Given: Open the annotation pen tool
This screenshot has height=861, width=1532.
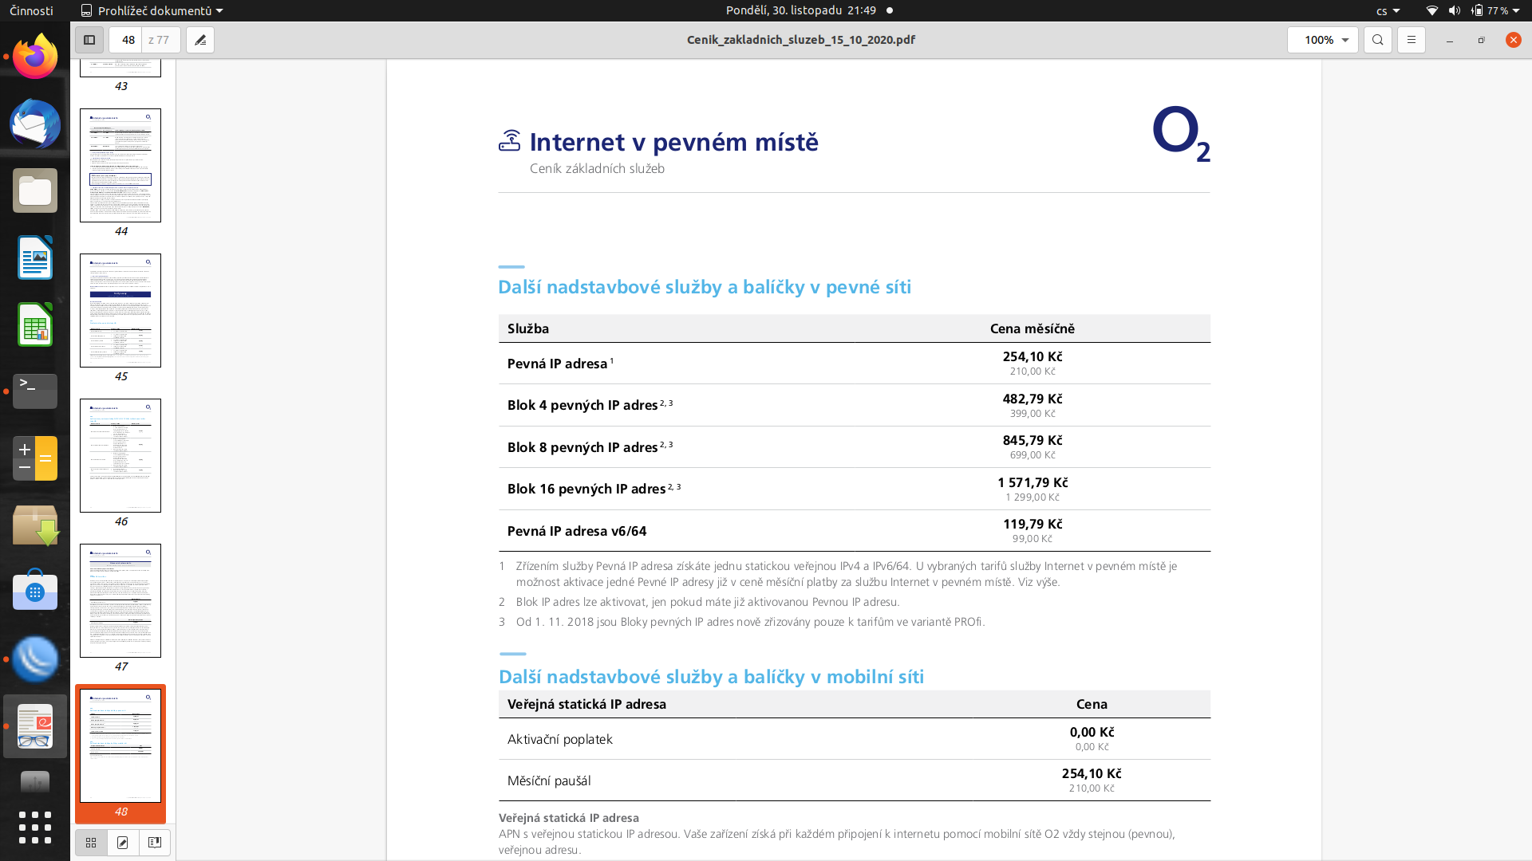Looking at the screenshot, I should tap(200, 40).
